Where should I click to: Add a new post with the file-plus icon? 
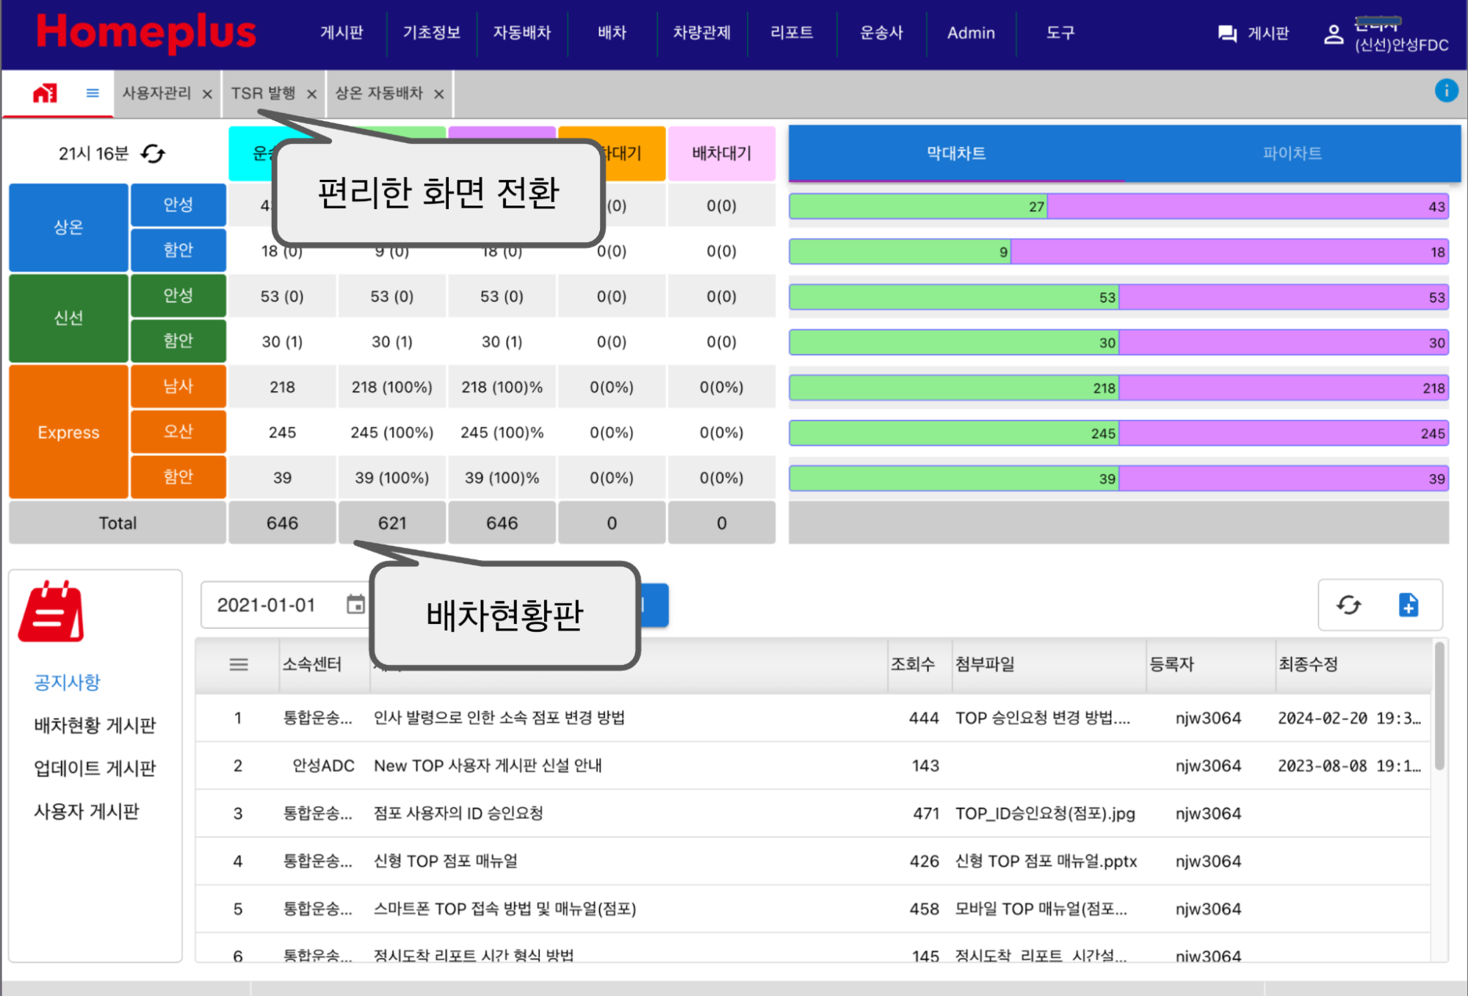(1409, 605)
